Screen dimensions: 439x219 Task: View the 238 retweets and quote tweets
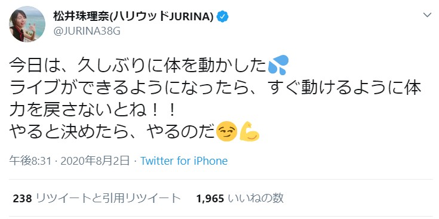[x=97, y=198]
